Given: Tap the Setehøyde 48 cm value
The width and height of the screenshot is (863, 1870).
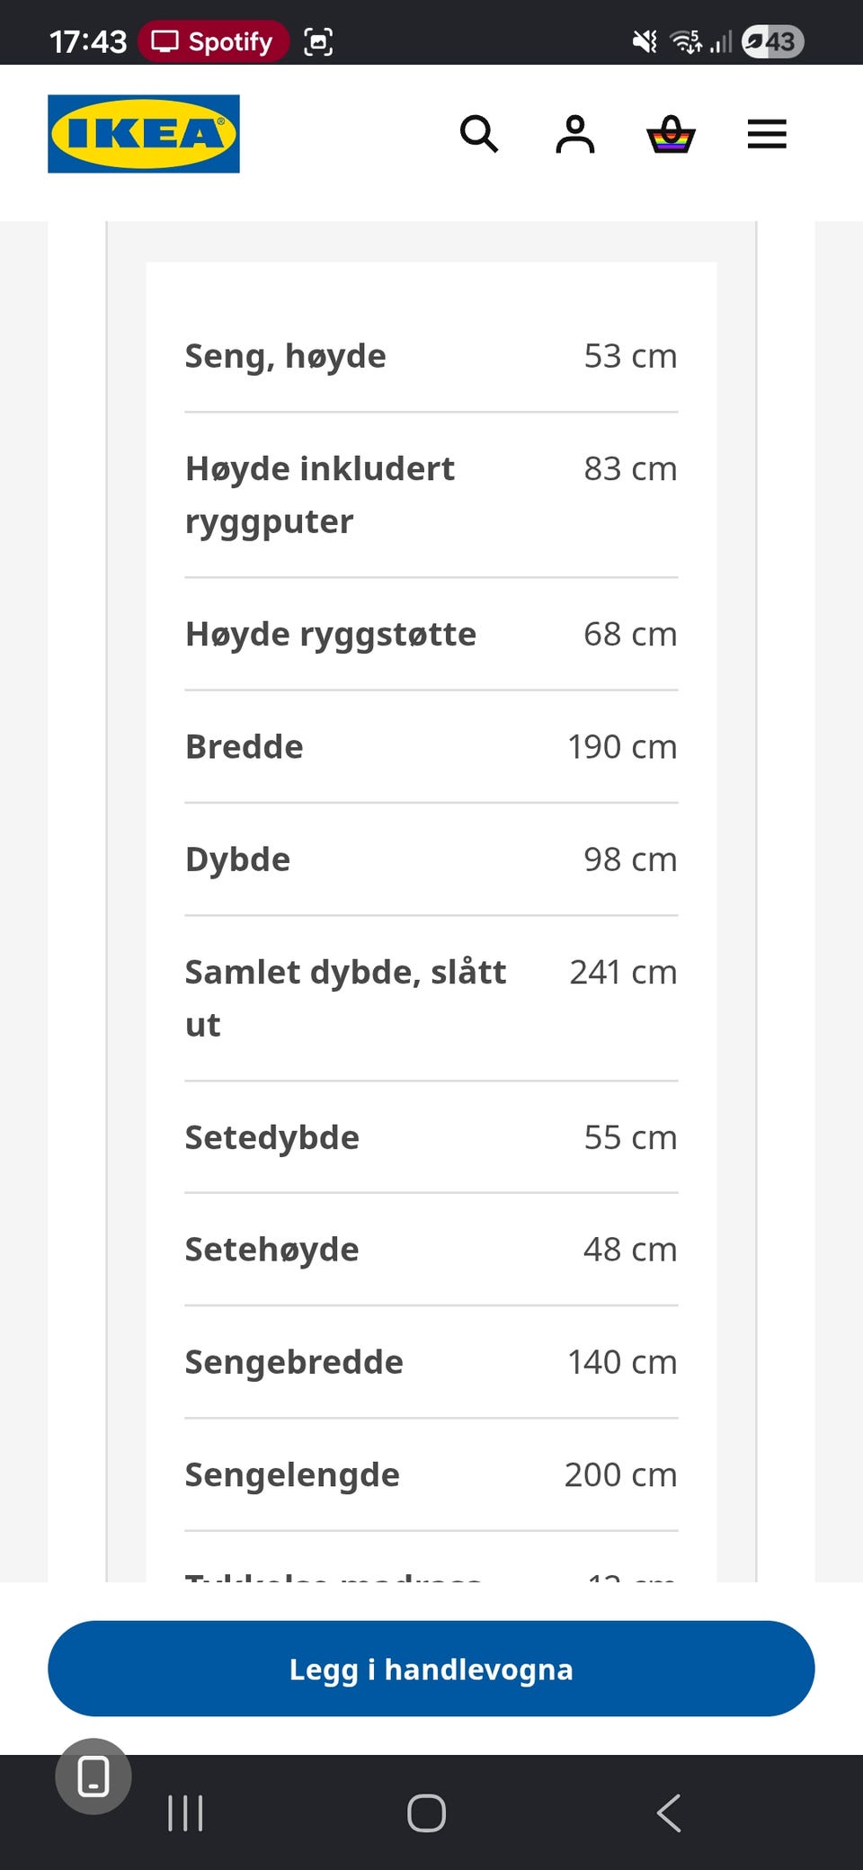Looking at the screenshot, I should pos(630,1250).
